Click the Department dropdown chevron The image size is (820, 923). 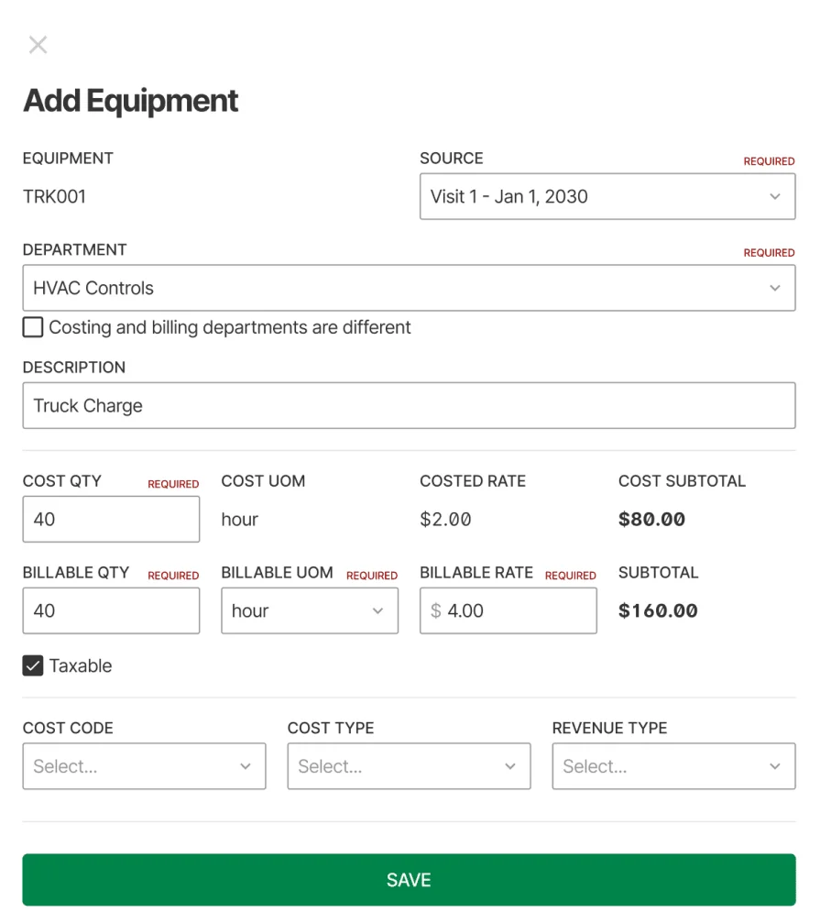pyautogui.click(x=777, y=288)
